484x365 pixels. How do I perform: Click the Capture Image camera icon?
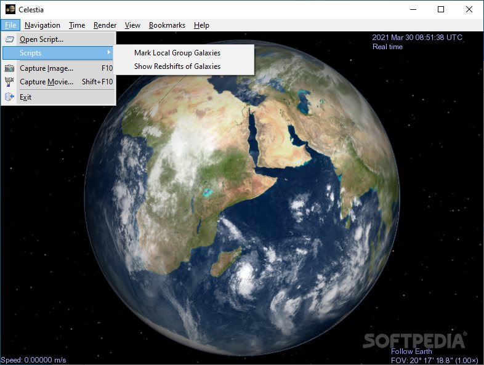click(x=10, y=68)
